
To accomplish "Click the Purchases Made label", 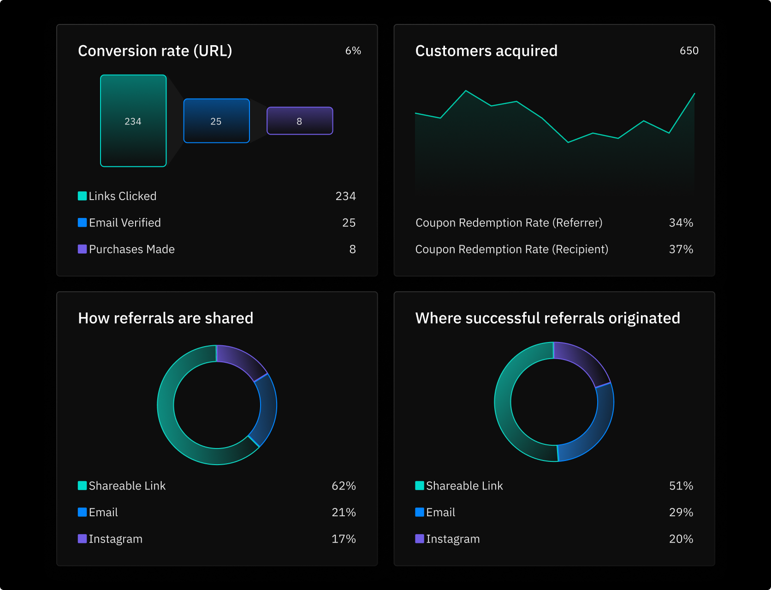I will pos(132,249).
